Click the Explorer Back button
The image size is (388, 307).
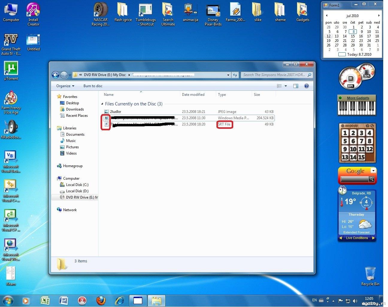(55, 75)
